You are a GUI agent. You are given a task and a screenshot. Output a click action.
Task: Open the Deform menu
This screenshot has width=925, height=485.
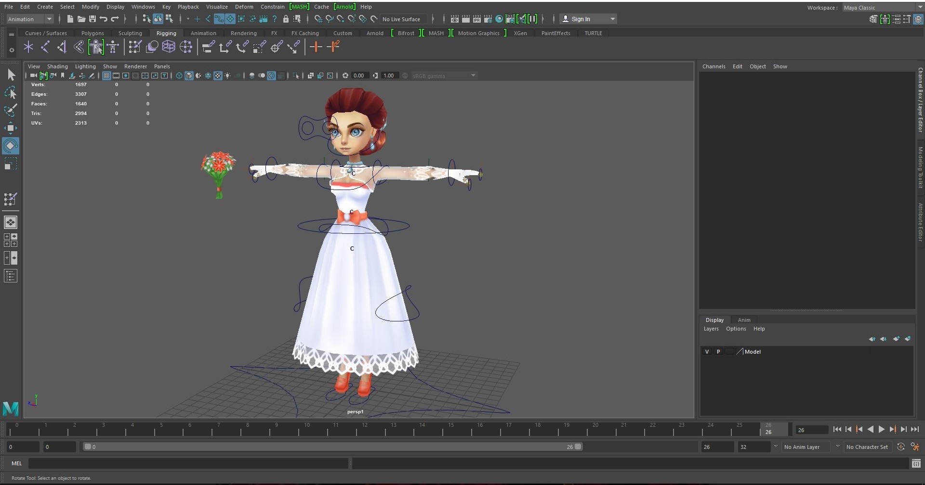pyautogui.click(x=244, y=7)
